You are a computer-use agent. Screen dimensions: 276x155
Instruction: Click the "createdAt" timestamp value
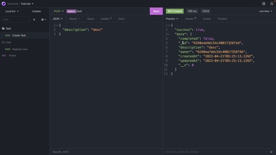(x=228, y=56)
